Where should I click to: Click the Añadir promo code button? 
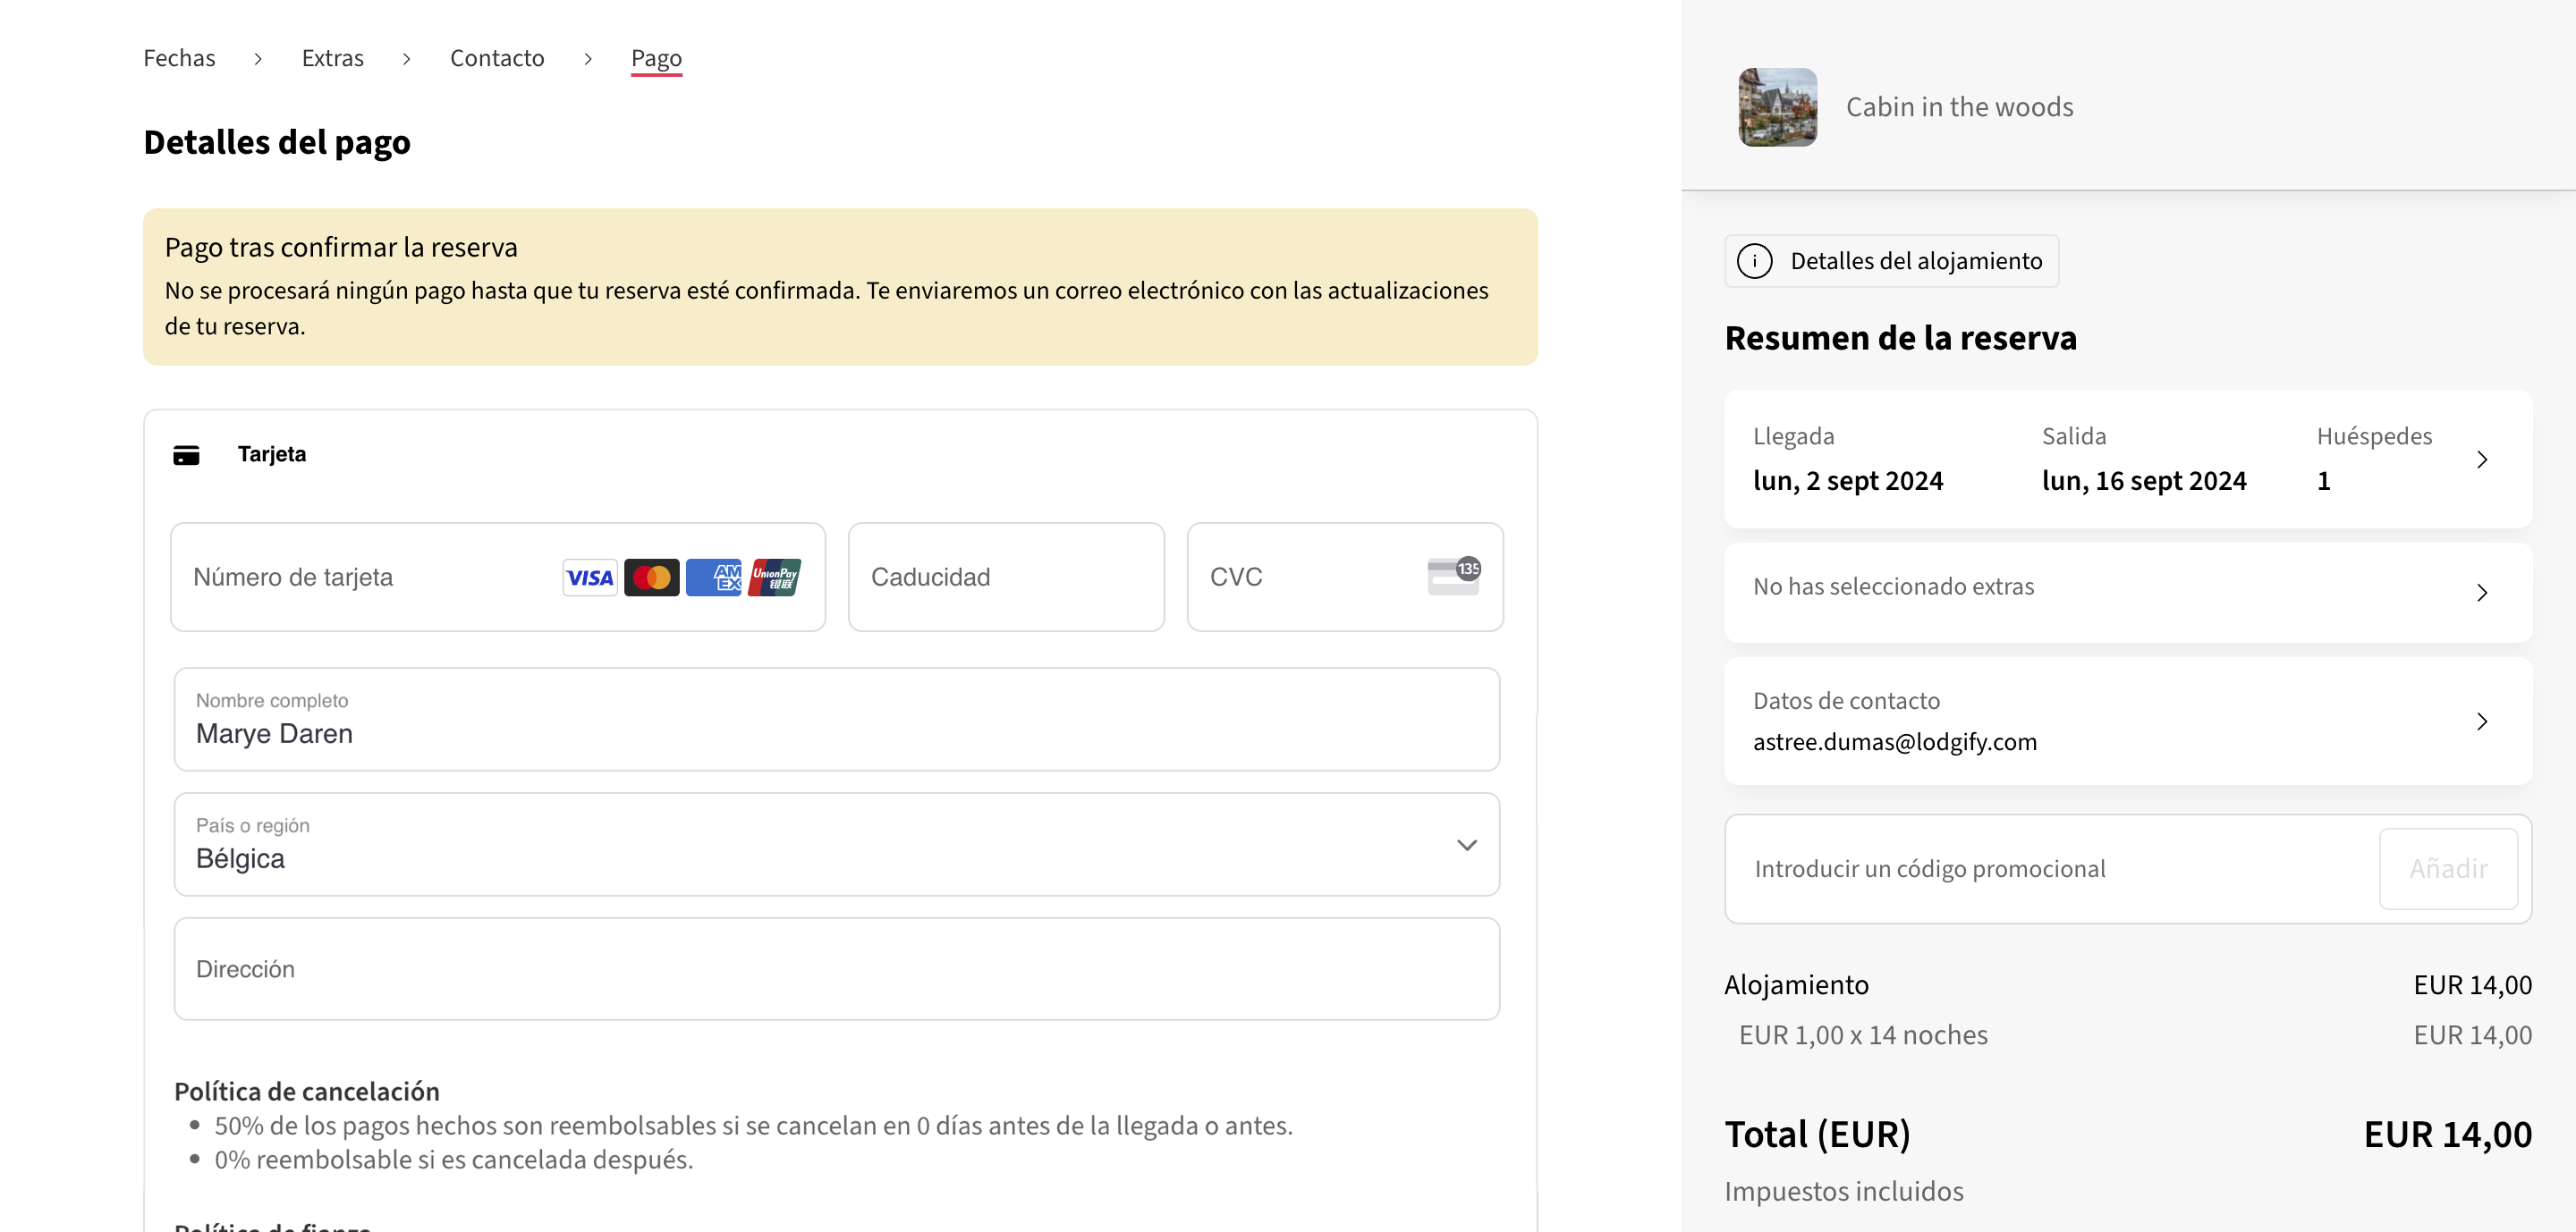coord(2447,868)
